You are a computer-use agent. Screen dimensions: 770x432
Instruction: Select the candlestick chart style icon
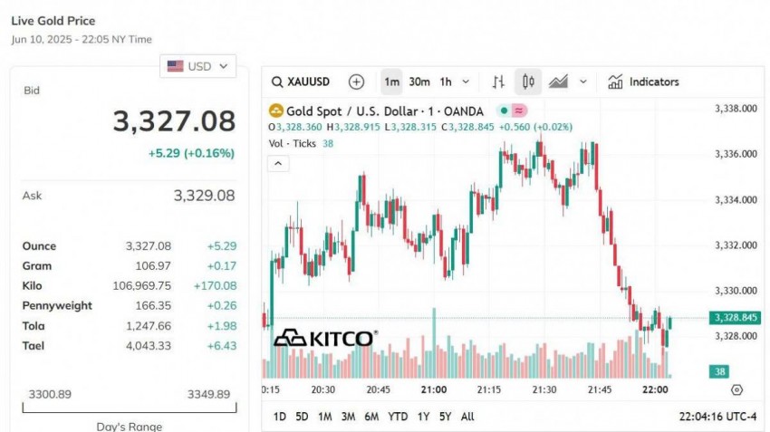(528, 82)
